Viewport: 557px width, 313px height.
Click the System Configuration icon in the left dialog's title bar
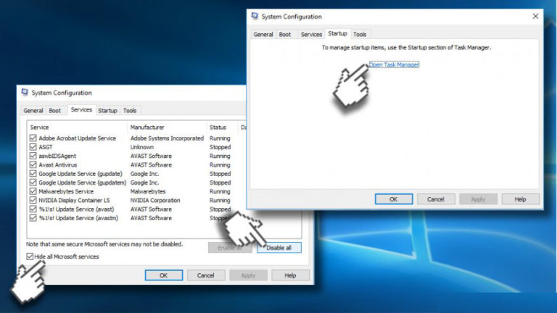coord(25,93)
